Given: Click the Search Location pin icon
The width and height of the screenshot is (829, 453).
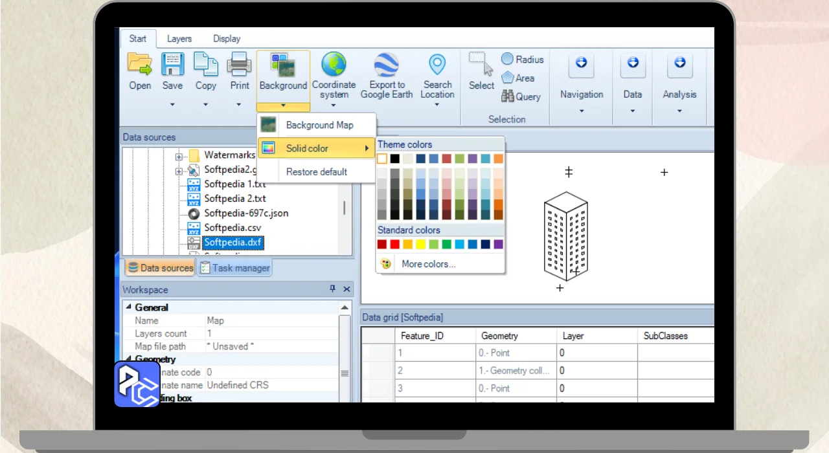Looking at the screenshot, I should pos(437,65).
